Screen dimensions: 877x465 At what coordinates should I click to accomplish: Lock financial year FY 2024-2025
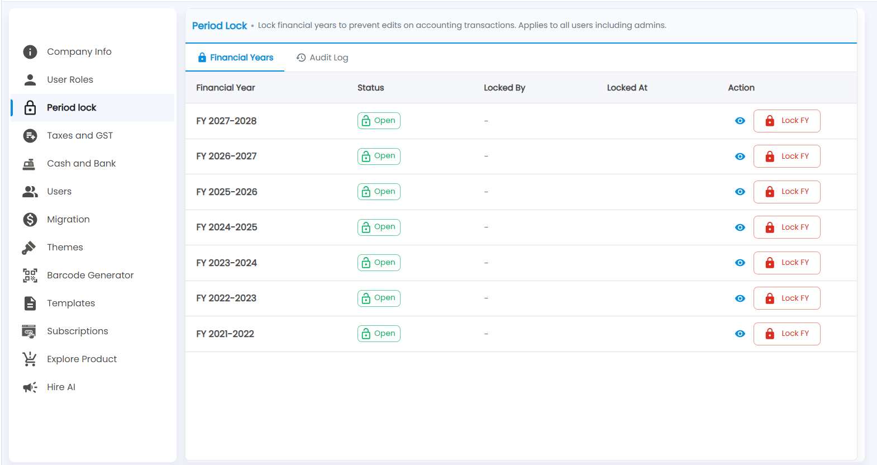787,227
